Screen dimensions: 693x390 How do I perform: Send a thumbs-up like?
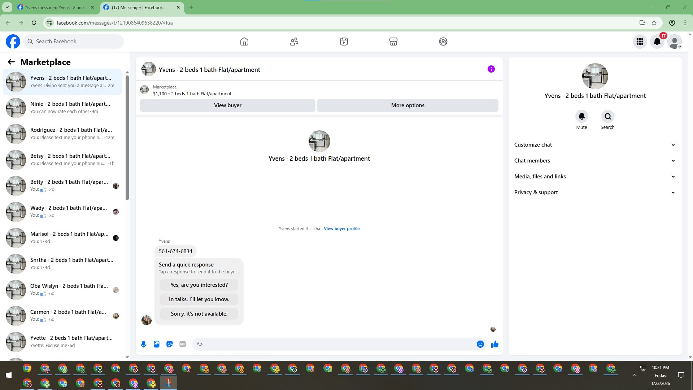tap(495, 344)
